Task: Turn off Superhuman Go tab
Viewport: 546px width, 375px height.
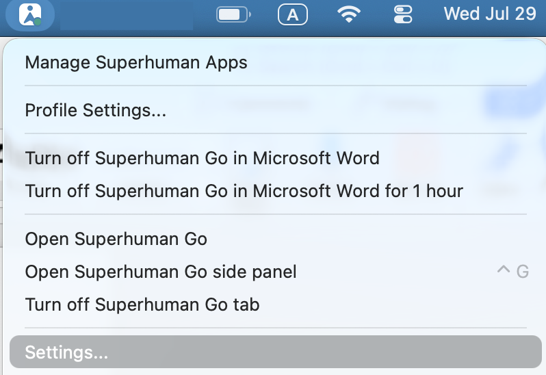Action: tap(276, 305)
